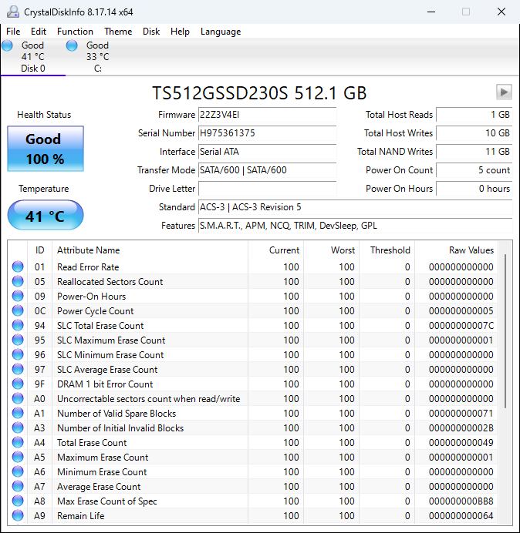The height and width of the screenshot is (533, 520).
Task: Open the Language menu
Action: pyautogui.click(x=221, y=32)
